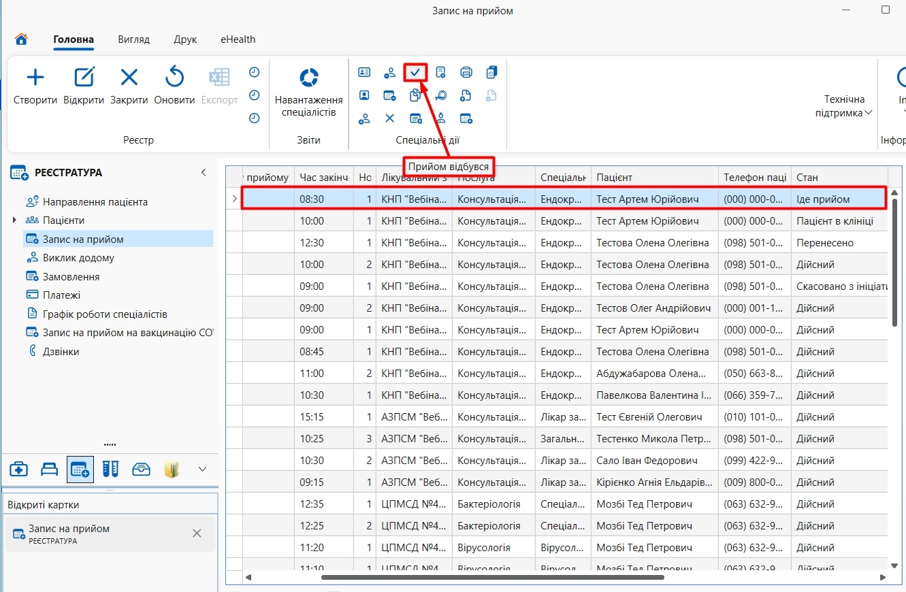Sort by the Стан column header
The height and width of the screenshot is (592, 906).
click(839, 177)
